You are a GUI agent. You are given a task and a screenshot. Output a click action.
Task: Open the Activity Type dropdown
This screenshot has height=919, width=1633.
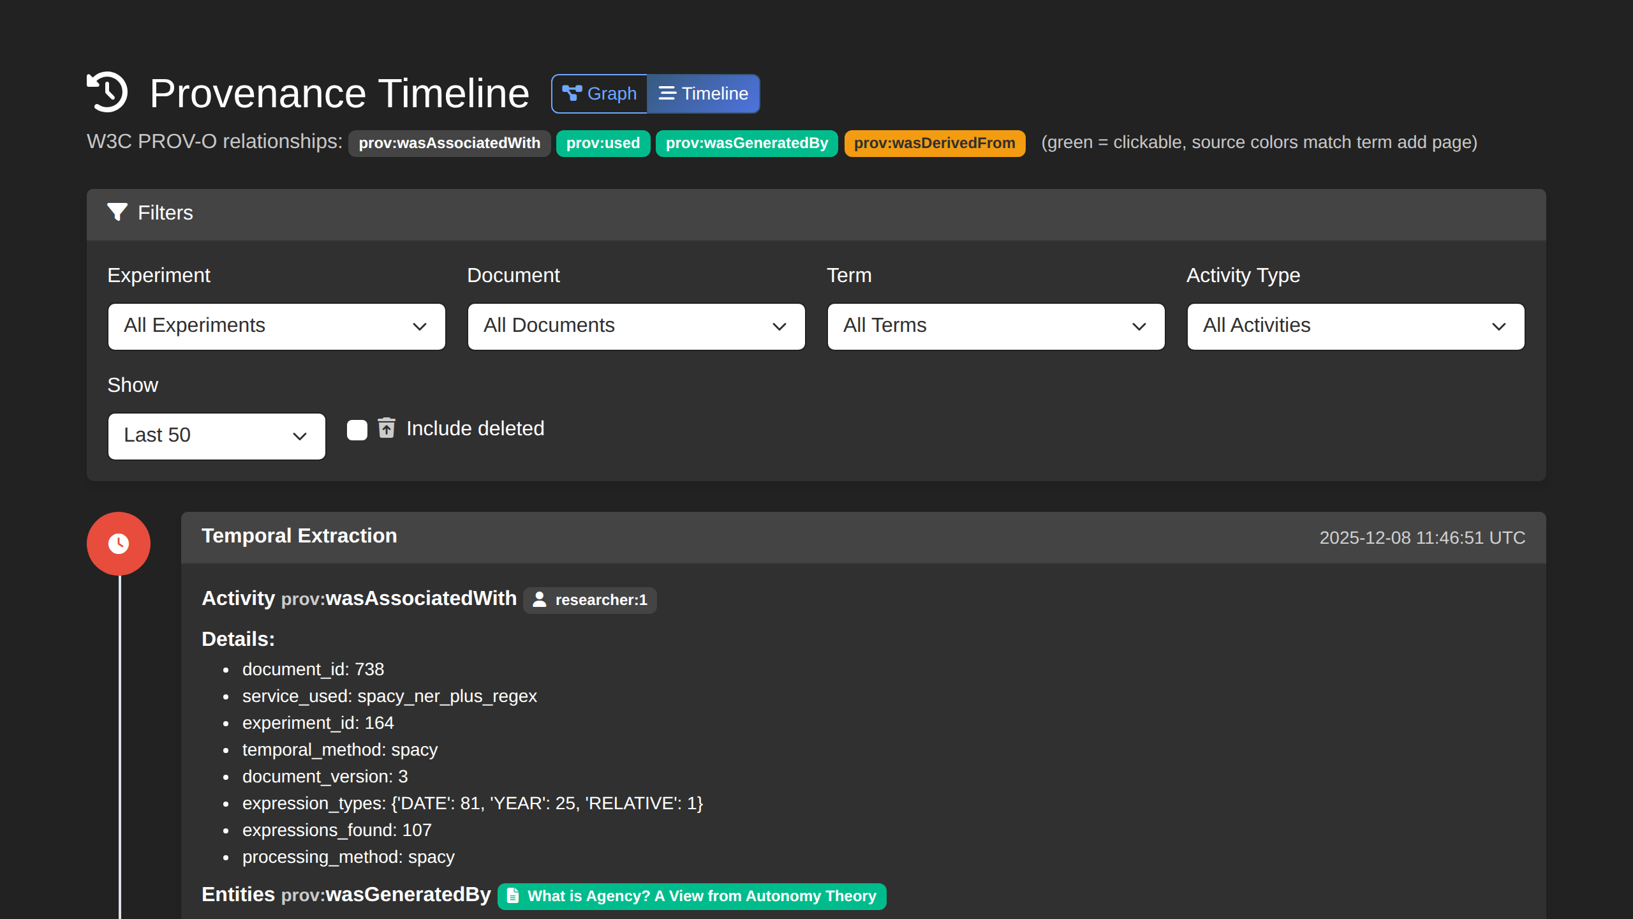(x=1355, y=326)
